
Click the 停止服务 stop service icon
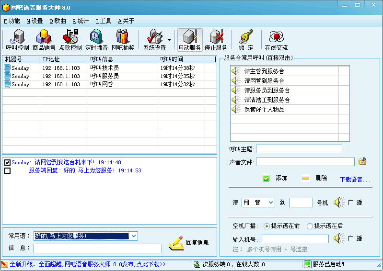pyautogui.click(x=216, y=40)
